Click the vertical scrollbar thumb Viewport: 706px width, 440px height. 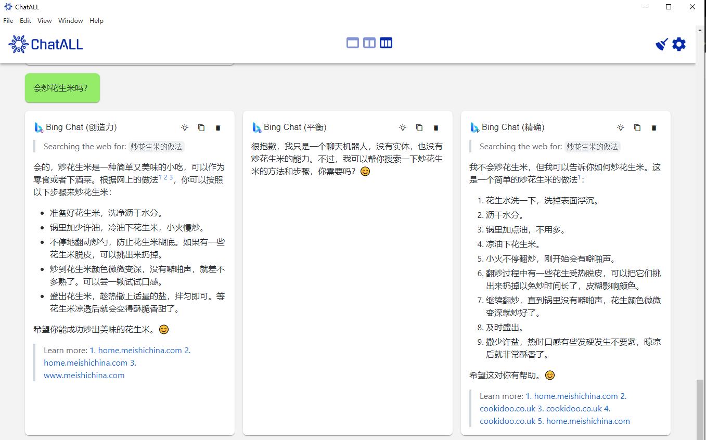(x=701, y=410)
